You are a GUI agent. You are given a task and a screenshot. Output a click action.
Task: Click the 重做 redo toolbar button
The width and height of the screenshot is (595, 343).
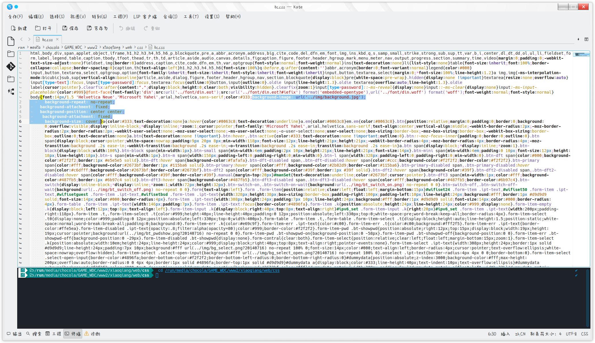[152, 28]
